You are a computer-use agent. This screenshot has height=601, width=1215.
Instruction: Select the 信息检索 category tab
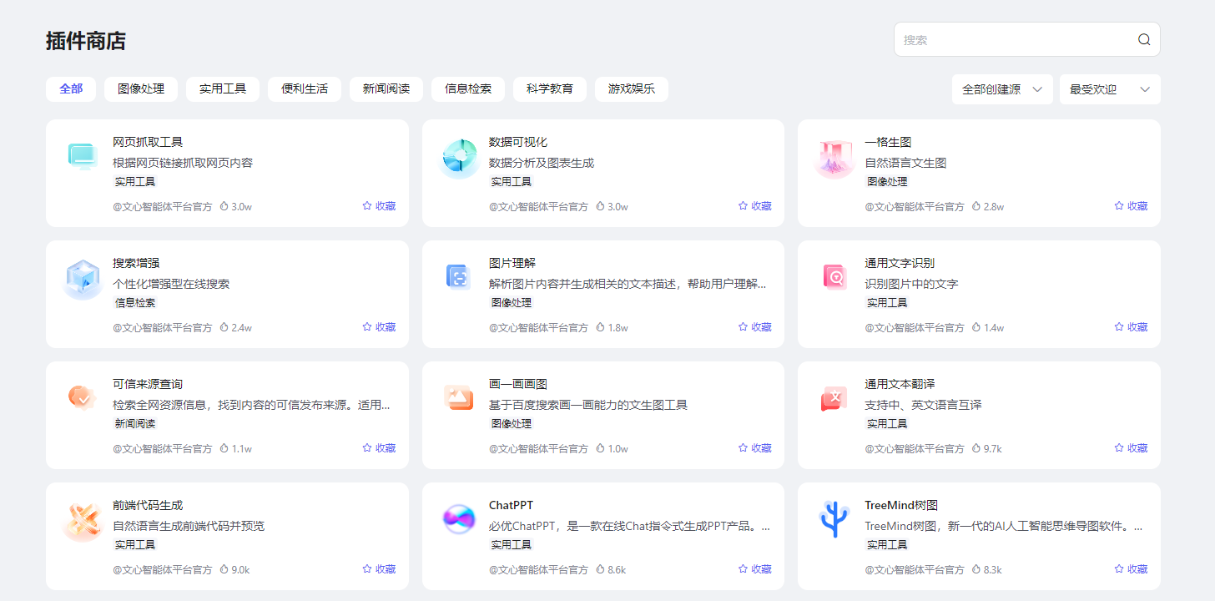468,88
